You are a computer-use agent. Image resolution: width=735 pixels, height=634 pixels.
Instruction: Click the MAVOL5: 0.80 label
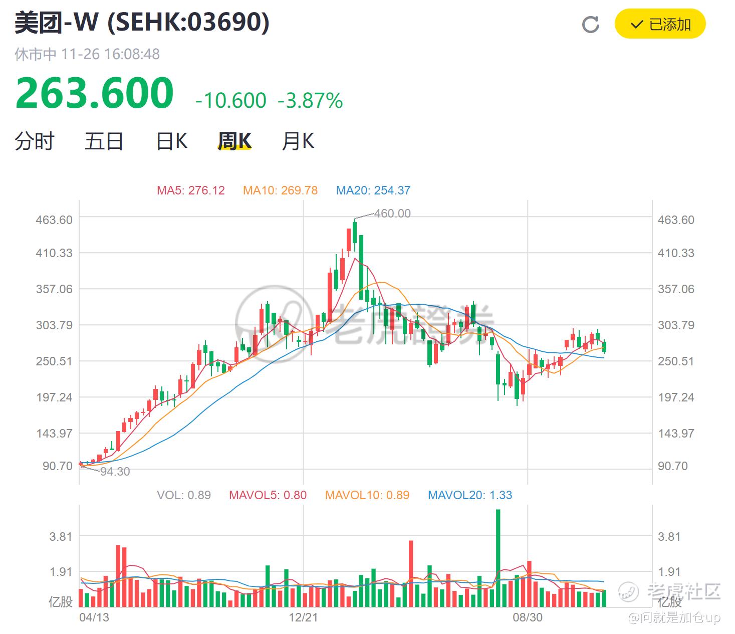click(268, 495)
